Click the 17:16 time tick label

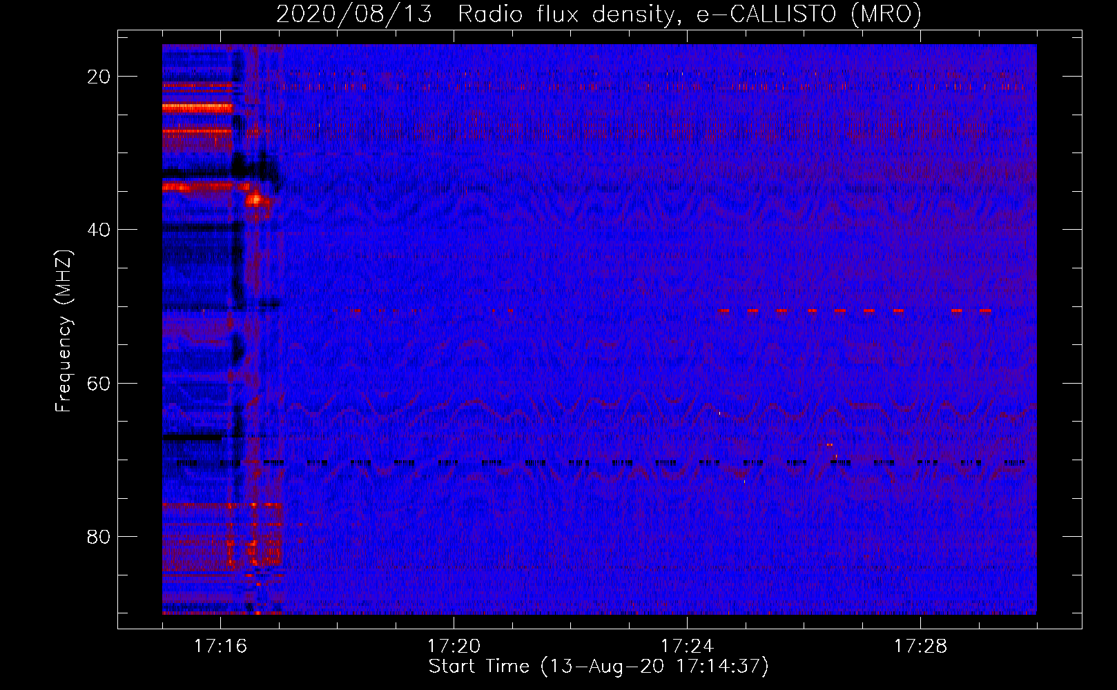tap(220, 646)
